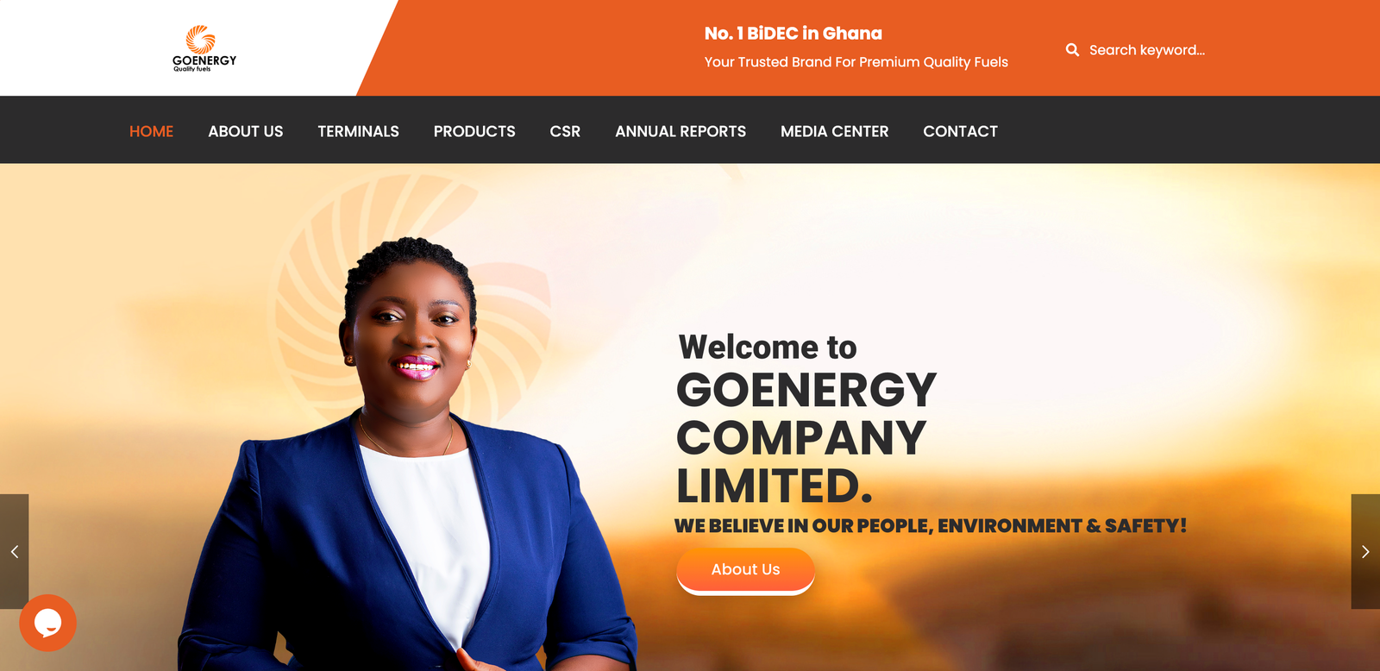Open the ABOUT US menu
This screenshot has width=1380, height=671.
tap(246, 131)
